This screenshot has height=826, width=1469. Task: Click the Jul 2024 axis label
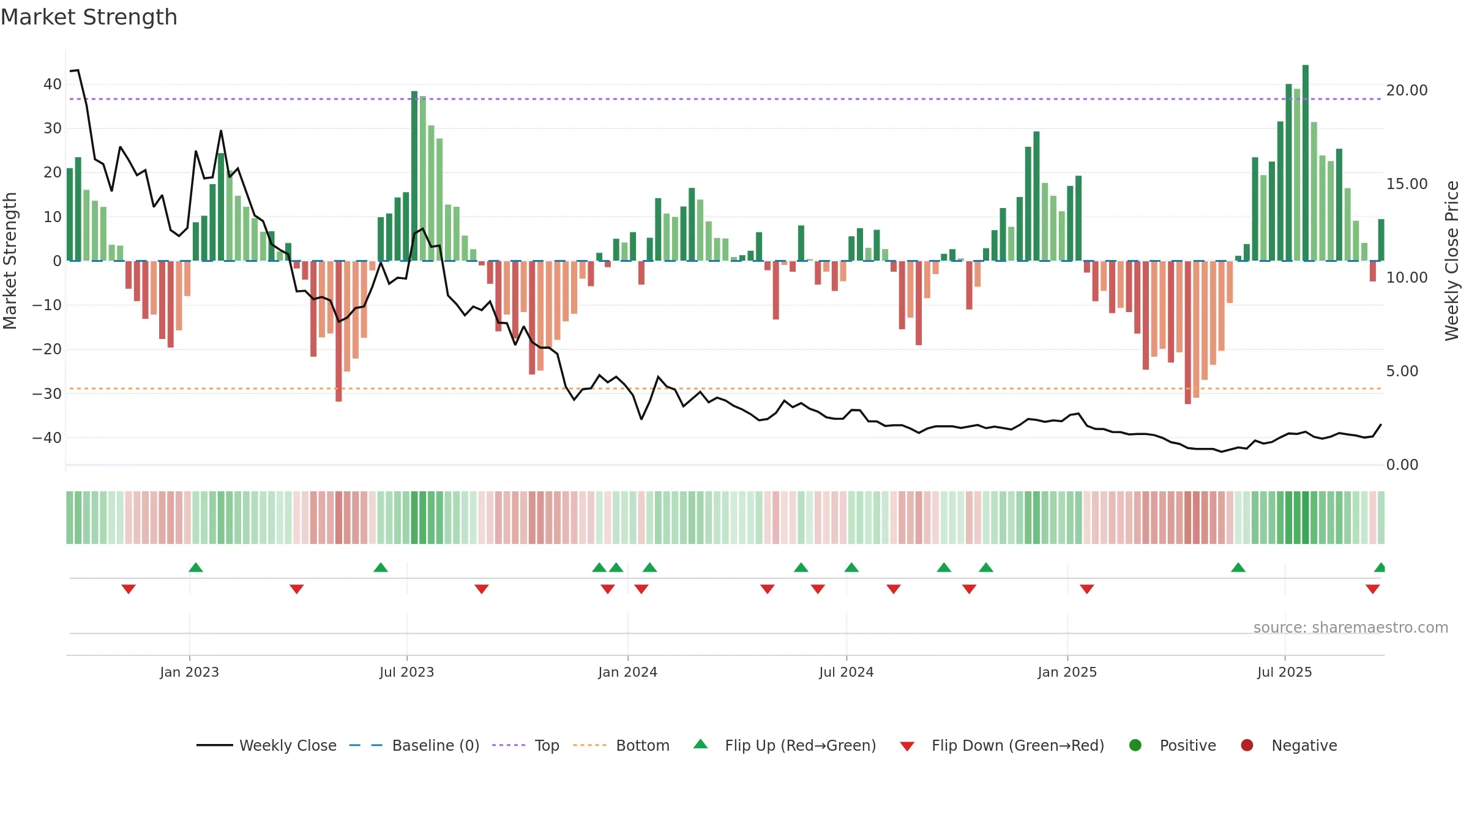click(x=846, y=672)
